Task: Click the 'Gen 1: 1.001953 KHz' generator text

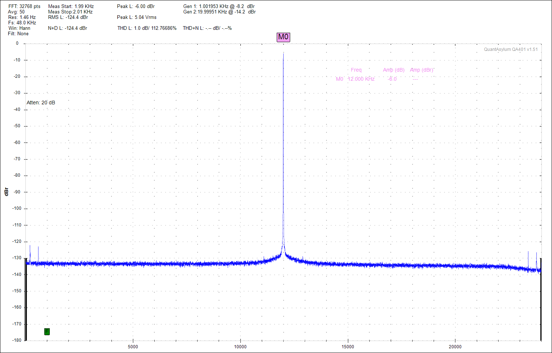Action: 219,7
